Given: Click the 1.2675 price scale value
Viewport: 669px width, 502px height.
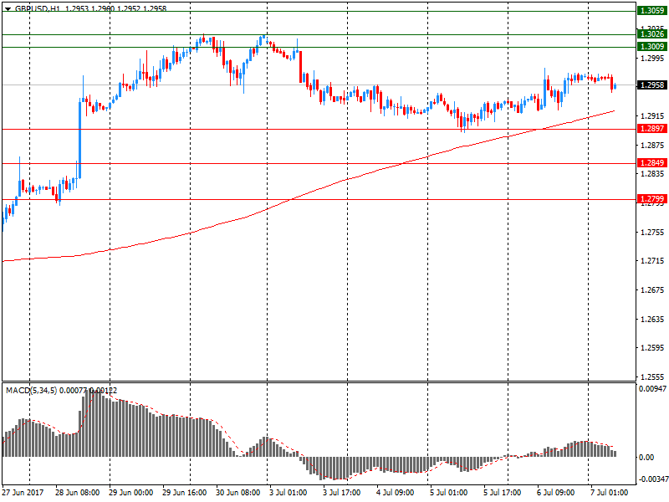Looking at the screenshot, I should point(652,290).
